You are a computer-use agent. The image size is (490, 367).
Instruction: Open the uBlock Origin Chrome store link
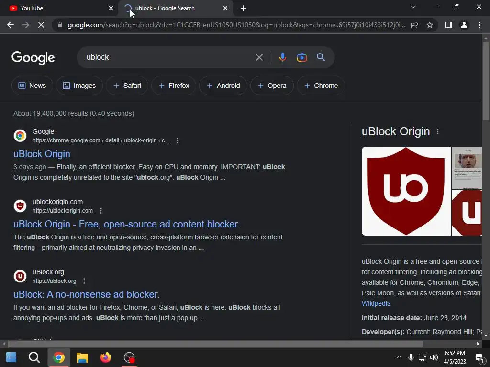pos(42,154)
